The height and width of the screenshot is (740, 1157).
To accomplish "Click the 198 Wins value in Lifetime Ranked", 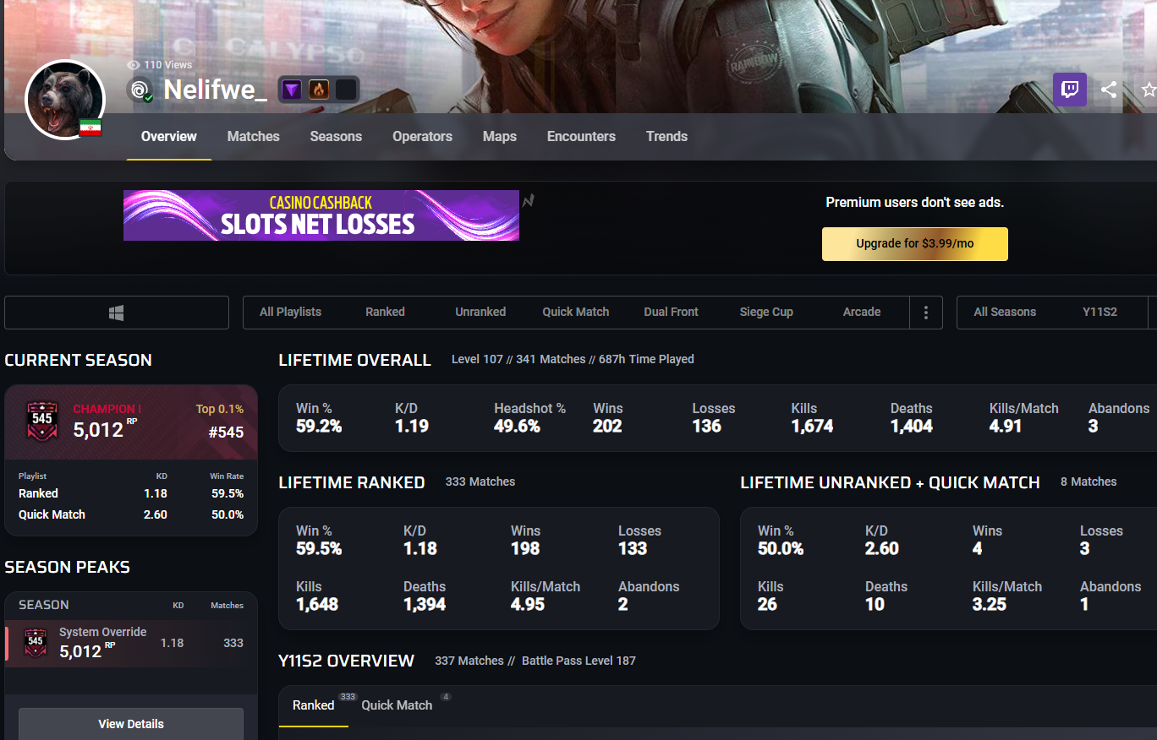I will pos(525,549).
